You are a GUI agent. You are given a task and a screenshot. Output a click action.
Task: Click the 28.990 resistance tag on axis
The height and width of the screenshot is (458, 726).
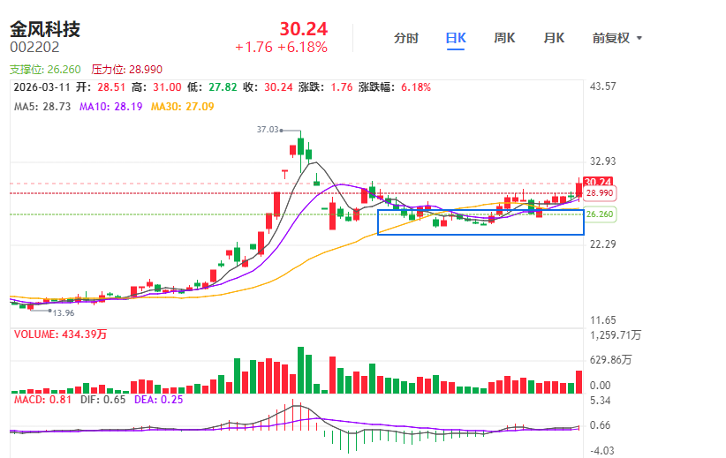(600, 192)
